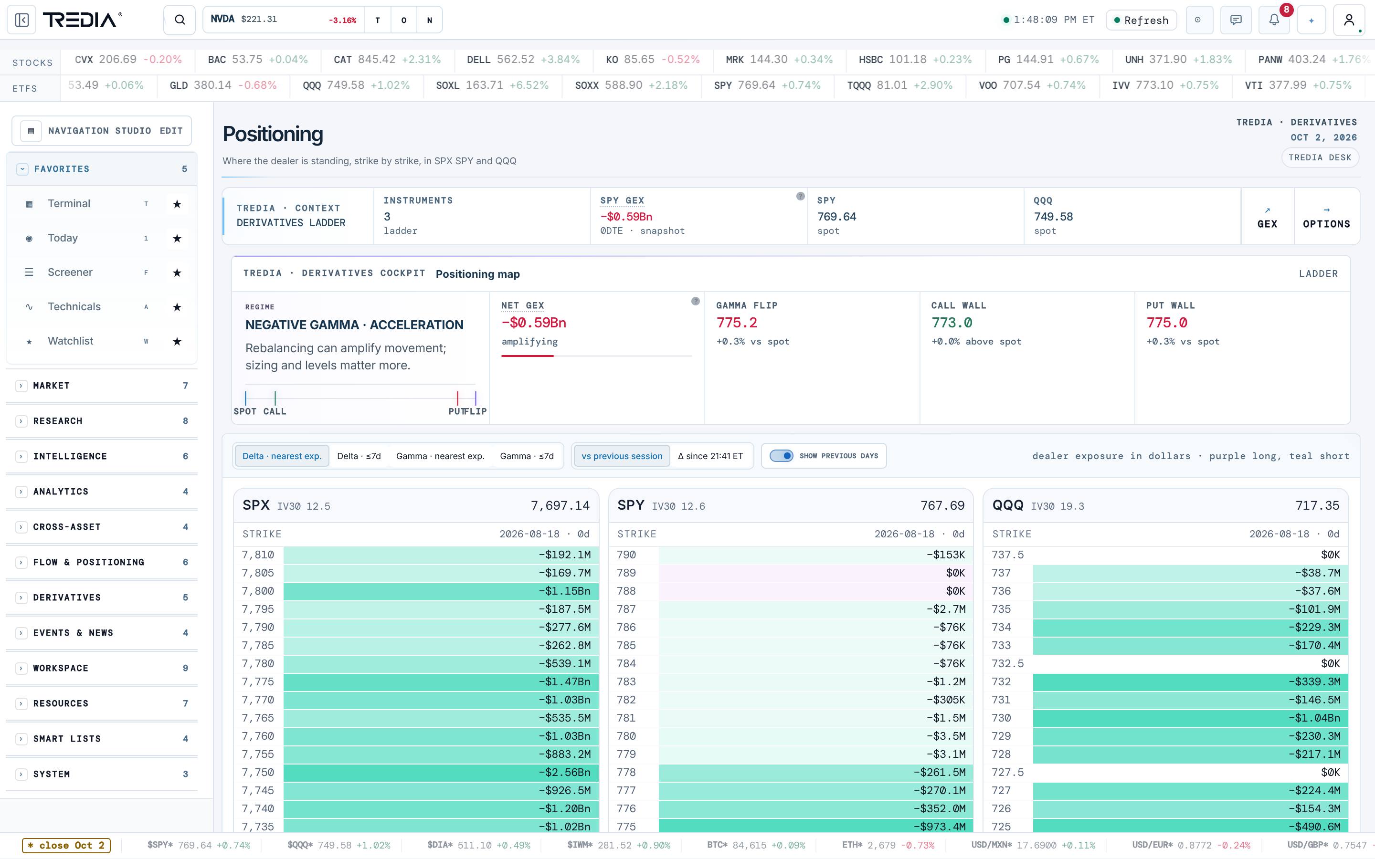Screen dimensions: 1375x859
Task: Open the search magnifier icon
Action: click(x=180, y=20)
